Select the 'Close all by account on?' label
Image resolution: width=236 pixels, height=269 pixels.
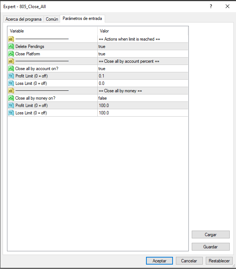click(x=37, y=69)
